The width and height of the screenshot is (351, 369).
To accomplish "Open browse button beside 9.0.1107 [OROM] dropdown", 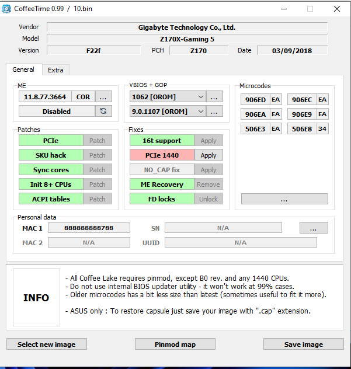I will point(214,111).
